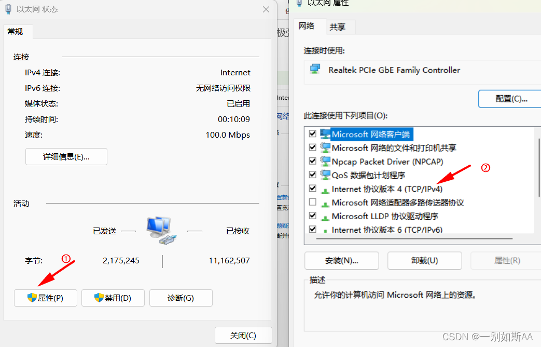Open adapter 属性(P) in status window
The image size is (541, 347).
[46, 298]
